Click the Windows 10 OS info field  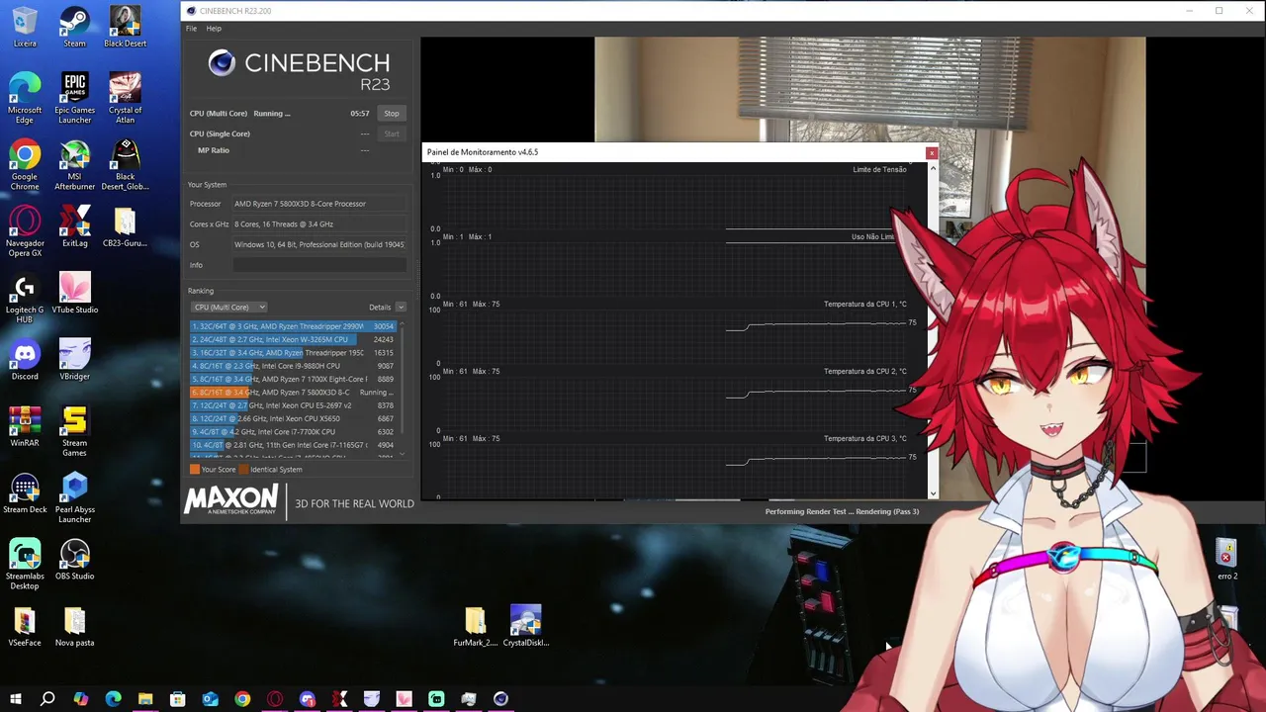coord(319,244)
